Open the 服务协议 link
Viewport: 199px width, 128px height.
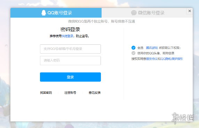coord(152,59)
